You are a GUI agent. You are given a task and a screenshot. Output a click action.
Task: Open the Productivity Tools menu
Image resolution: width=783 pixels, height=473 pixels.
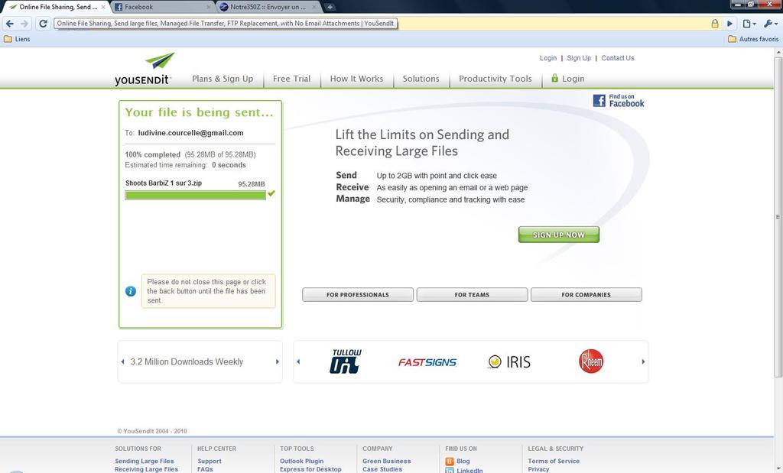click(x=495, y=79)
